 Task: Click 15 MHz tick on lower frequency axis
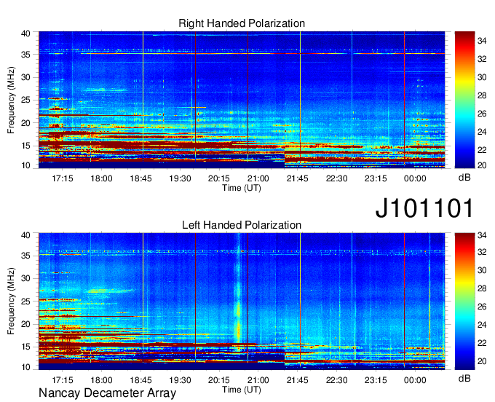(25, 347)
